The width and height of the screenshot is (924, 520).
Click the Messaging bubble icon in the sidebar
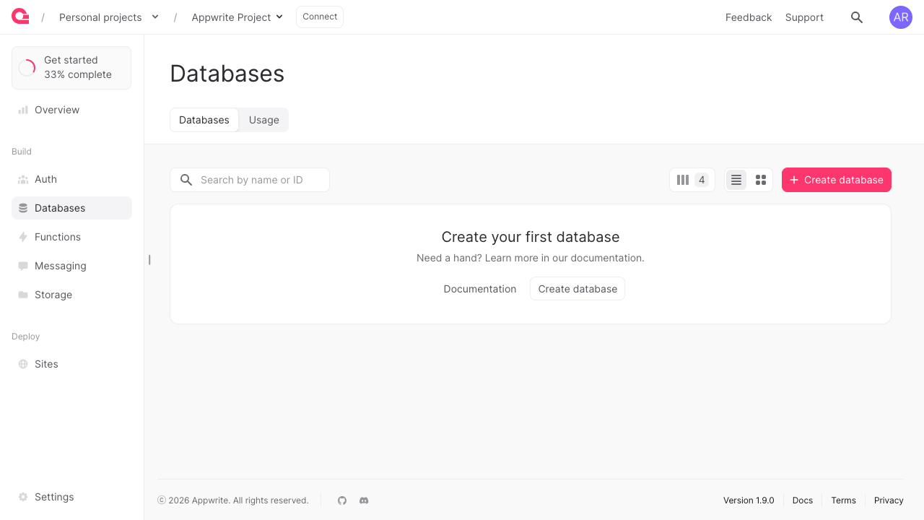23,266
